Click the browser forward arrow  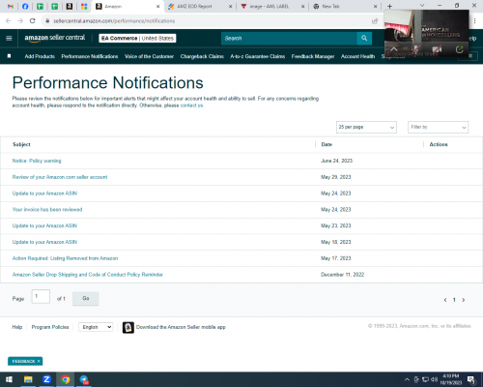coord(20,20)
